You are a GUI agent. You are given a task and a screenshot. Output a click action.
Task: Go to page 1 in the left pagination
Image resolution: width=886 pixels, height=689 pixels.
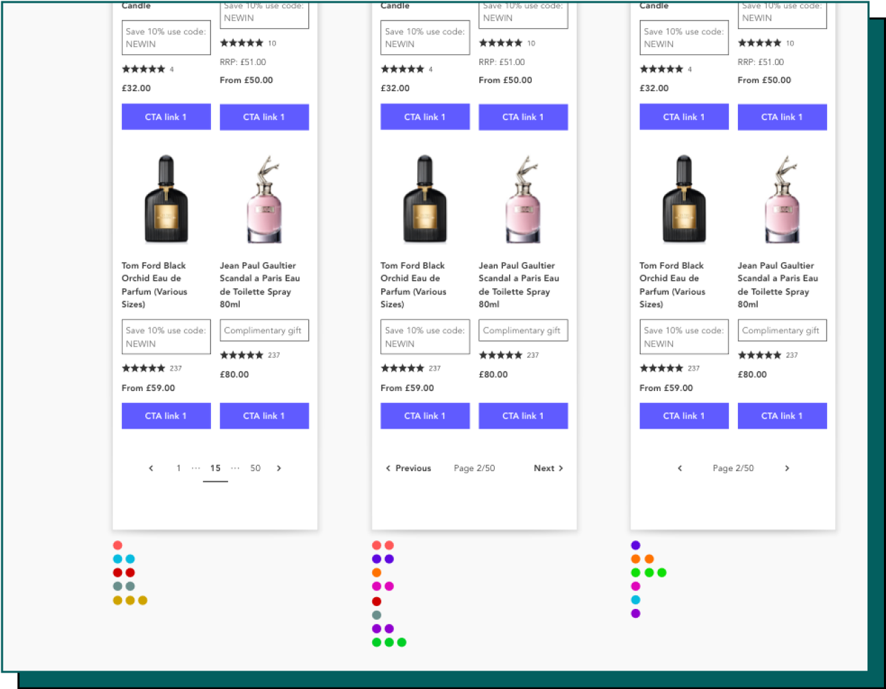tap(178, 468)
